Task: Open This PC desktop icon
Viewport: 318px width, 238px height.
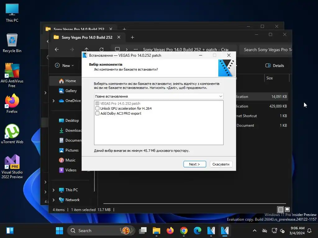Action: coord(12,13)
